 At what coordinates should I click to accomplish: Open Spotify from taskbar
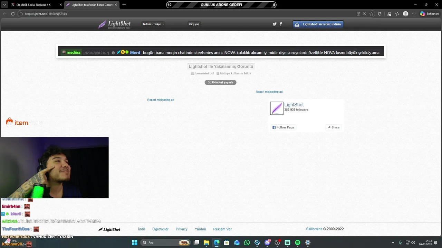click(298, 242)
